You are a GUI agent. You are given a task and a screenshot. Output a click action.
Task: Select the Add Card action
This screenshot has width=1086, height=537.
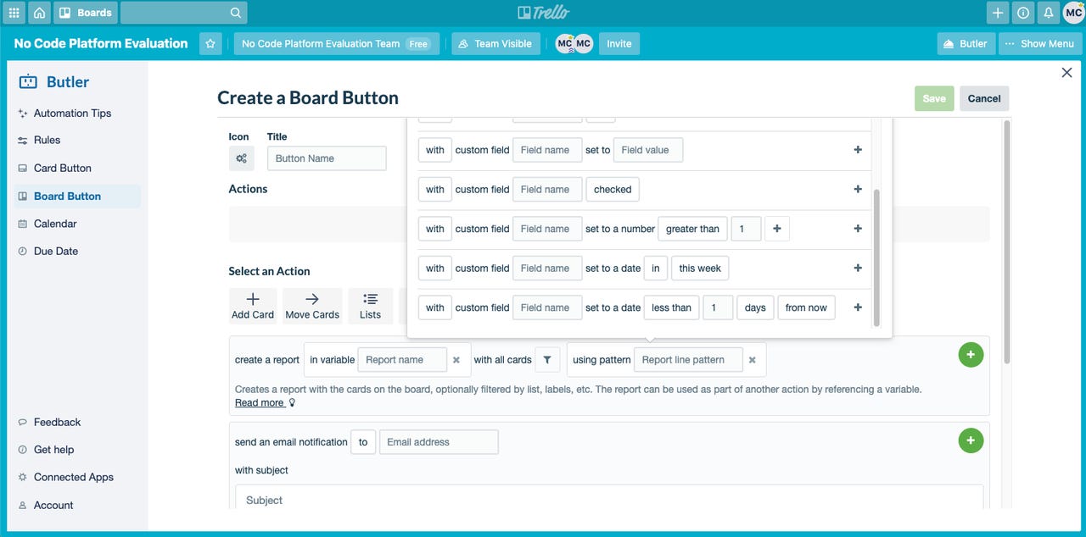pos(252,305)
